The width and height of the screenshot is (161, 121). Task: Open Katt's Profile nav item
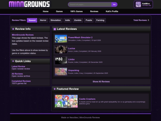coord(112,11)
